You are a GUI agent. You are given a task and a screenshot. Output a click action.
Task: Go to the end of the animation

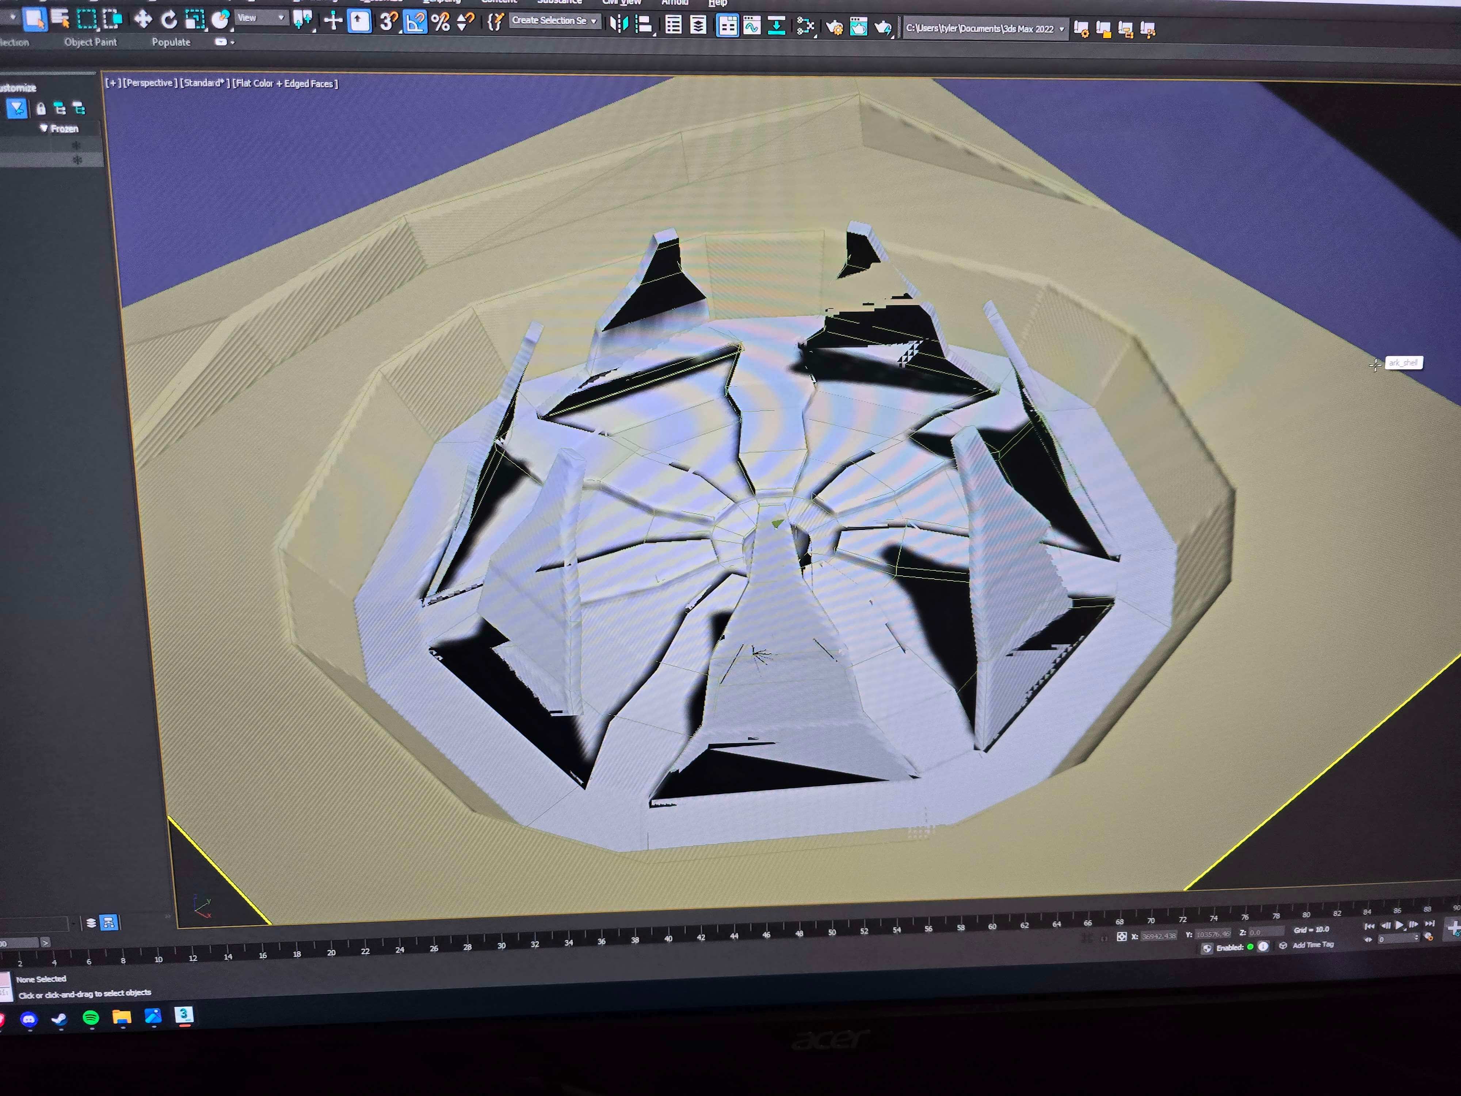click(1429, 924)
